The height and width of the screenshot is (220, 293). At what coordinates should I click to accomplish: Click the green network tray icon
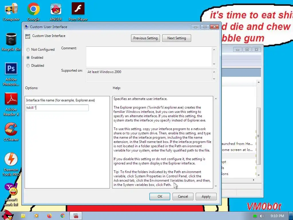coord(255,216)
